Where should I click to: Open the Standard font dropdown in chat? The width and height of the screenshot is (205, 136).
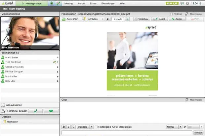pos(85,127)
